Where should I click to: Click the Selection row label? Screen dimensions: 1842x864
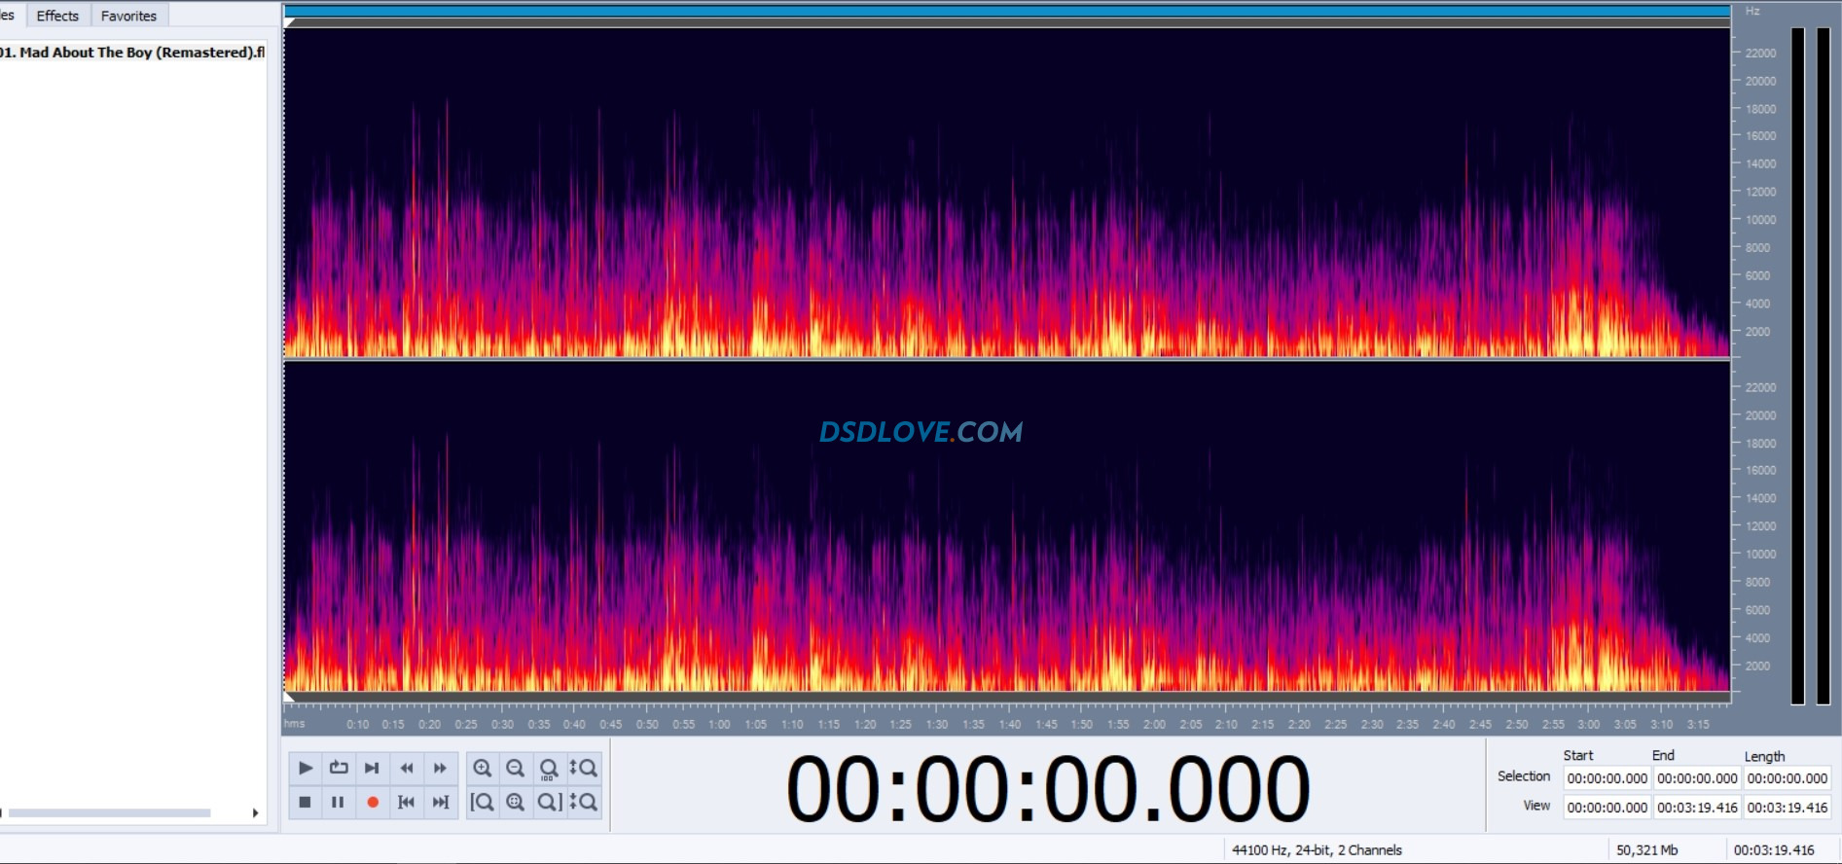[1524, 775]
